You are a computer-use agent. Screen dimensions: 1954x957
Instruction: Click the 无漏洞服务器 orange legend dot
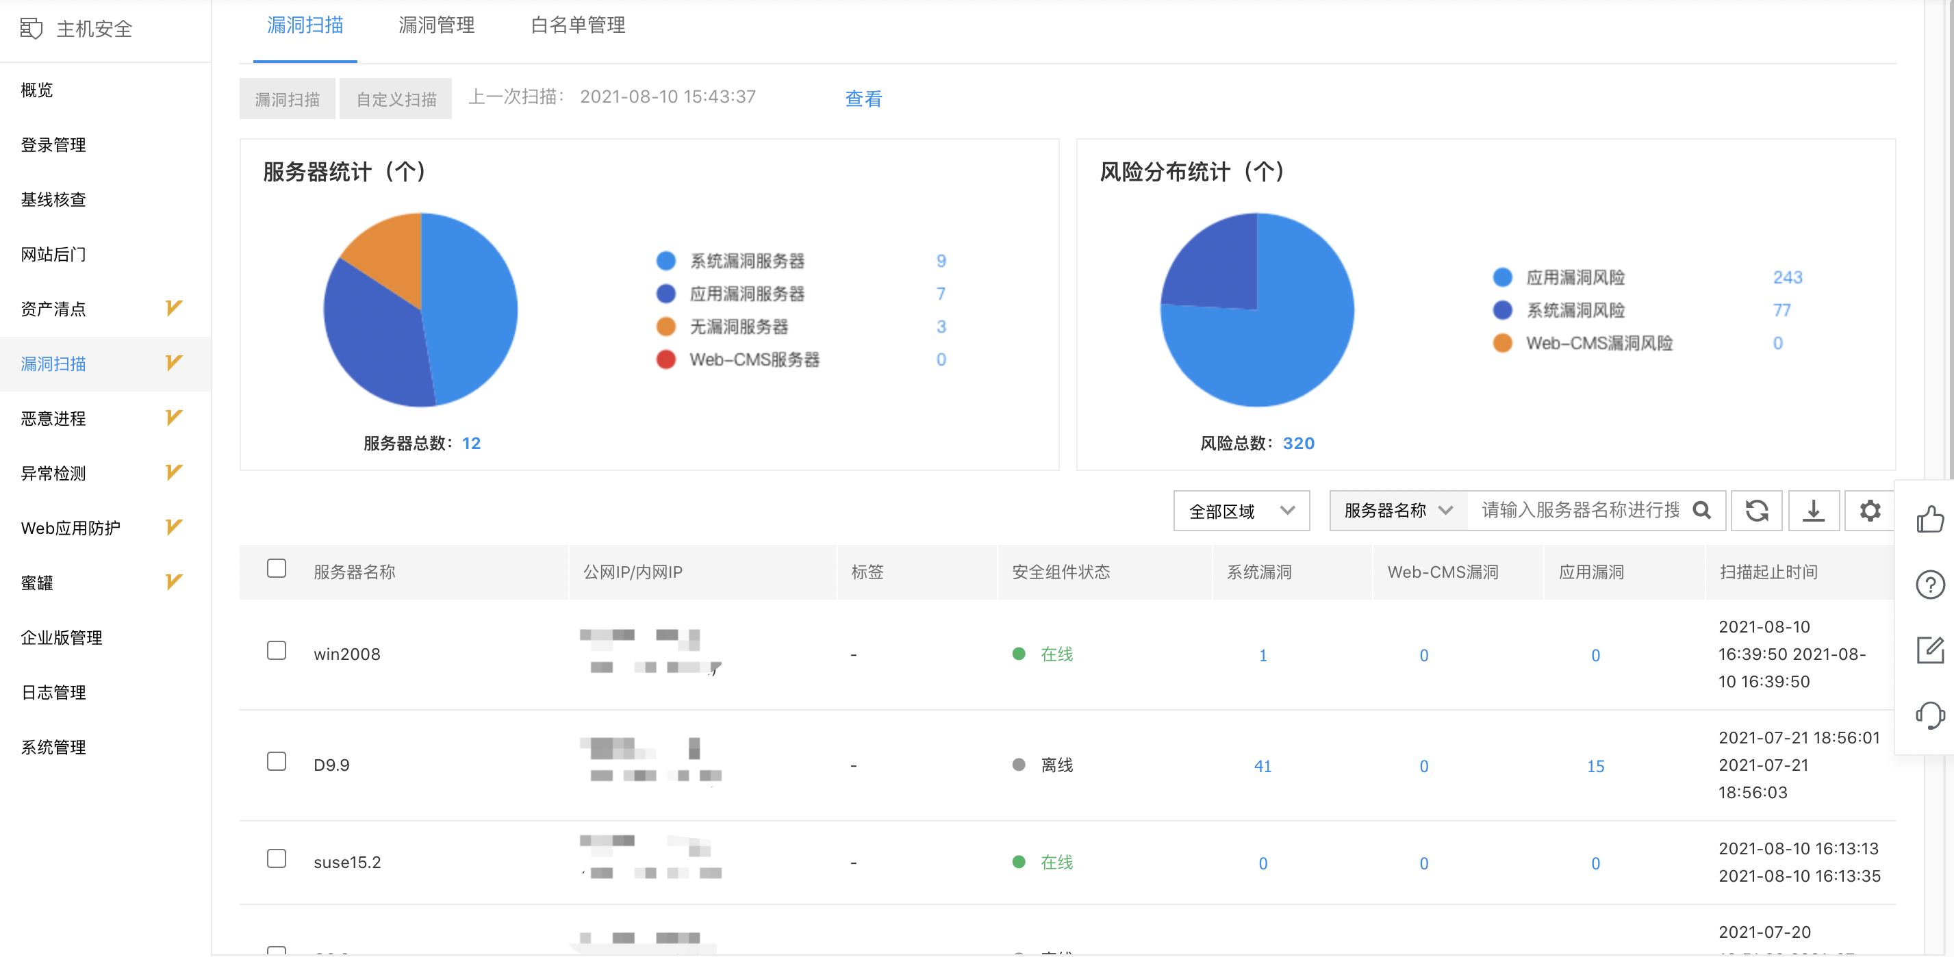[x=665, y=326]
